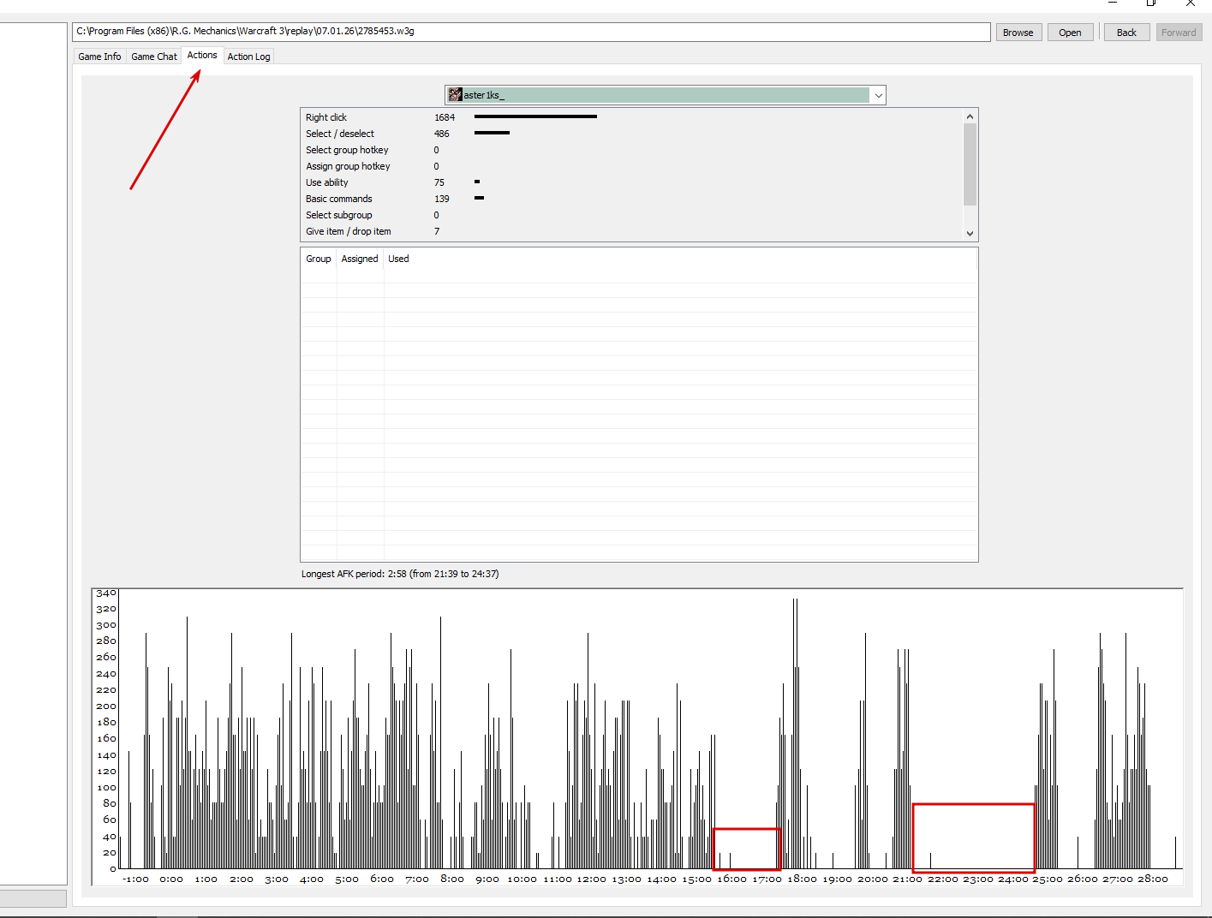Click the 340 label on the APM axis

[x=106, y=593]
